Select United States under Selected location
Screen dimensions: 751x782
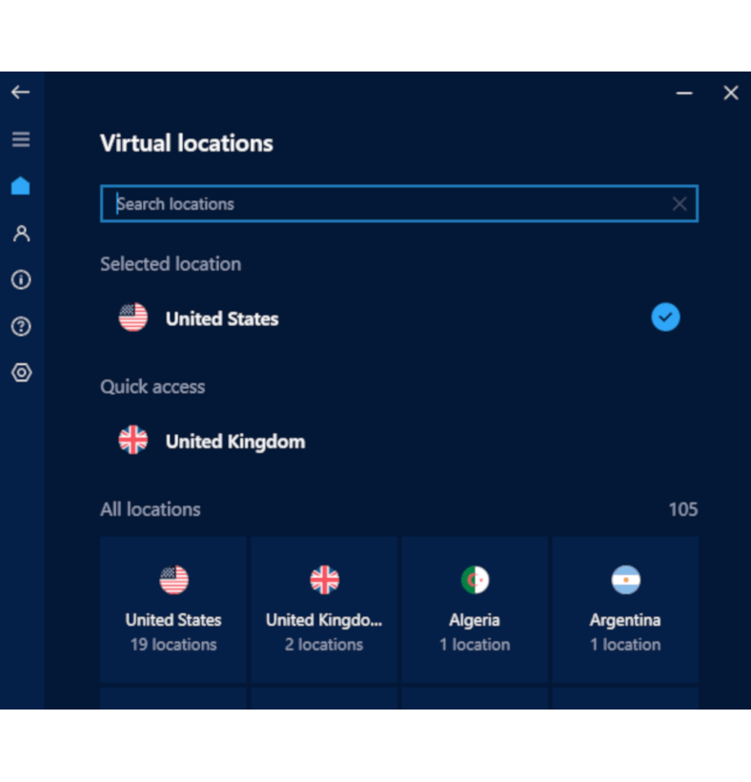pos(398,318)
